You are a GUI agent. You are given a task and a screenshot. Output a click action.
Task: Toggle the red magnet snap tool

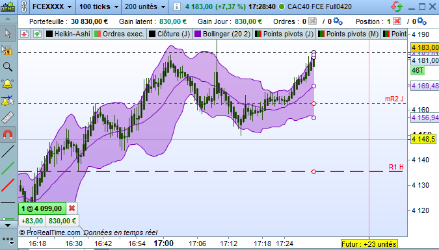[8, 134]
